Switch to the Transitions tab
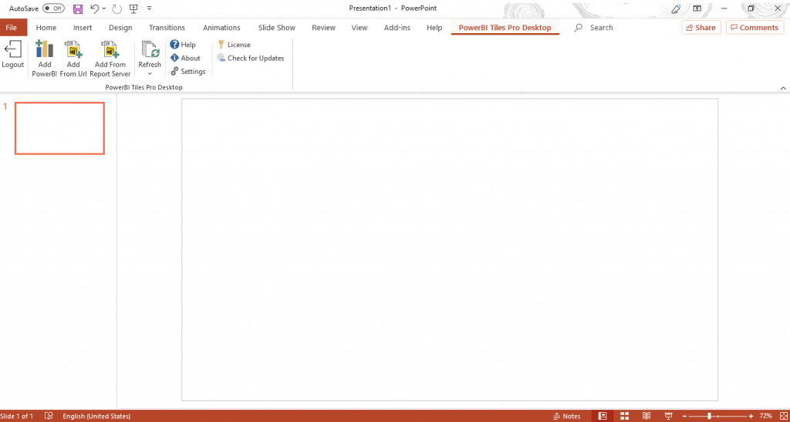This screenshot has height=422, width=790. point(167,28)
